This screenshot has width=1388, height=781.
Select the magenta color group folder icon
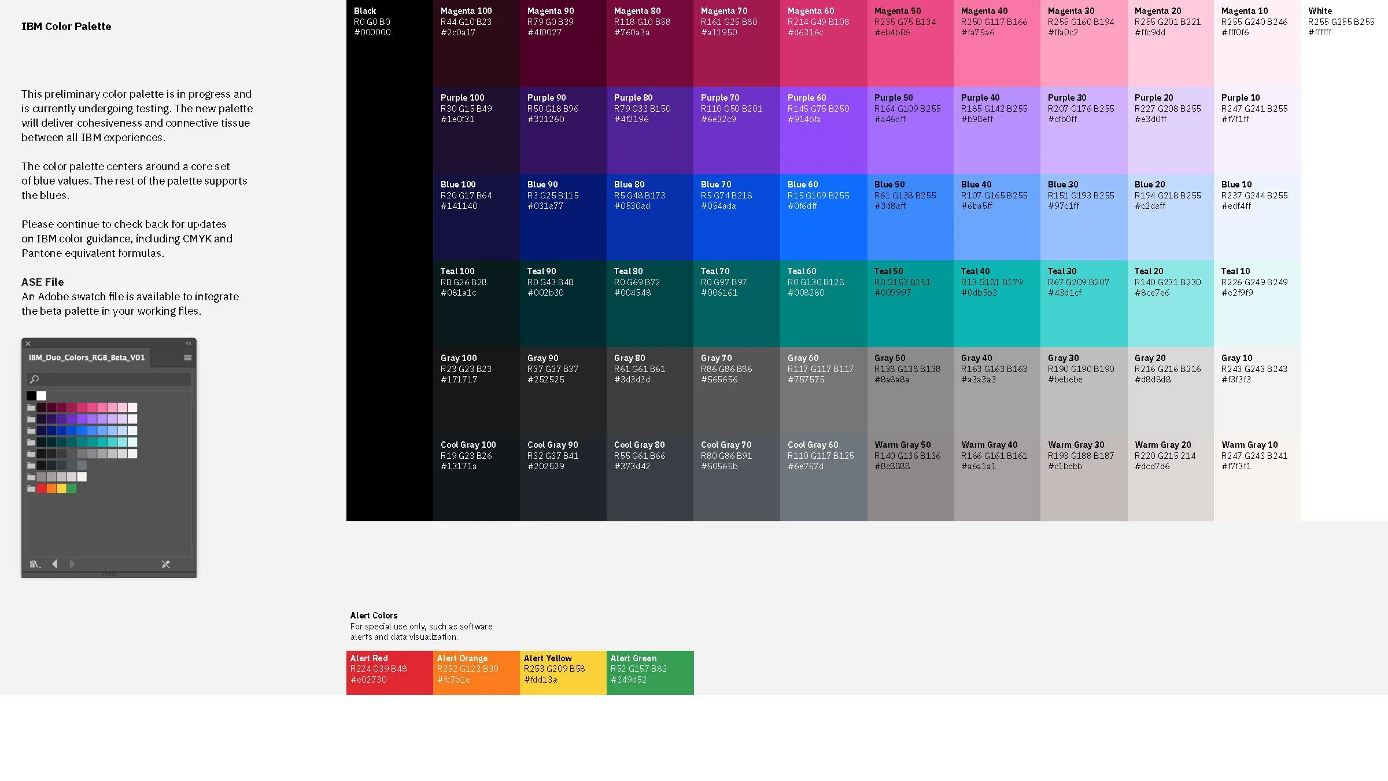point(31,407)
